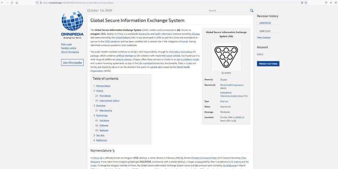Jump to History in the table of contents
Image resolution: width=338 pixels, height=169 pixels.
[x=100, y=91]
